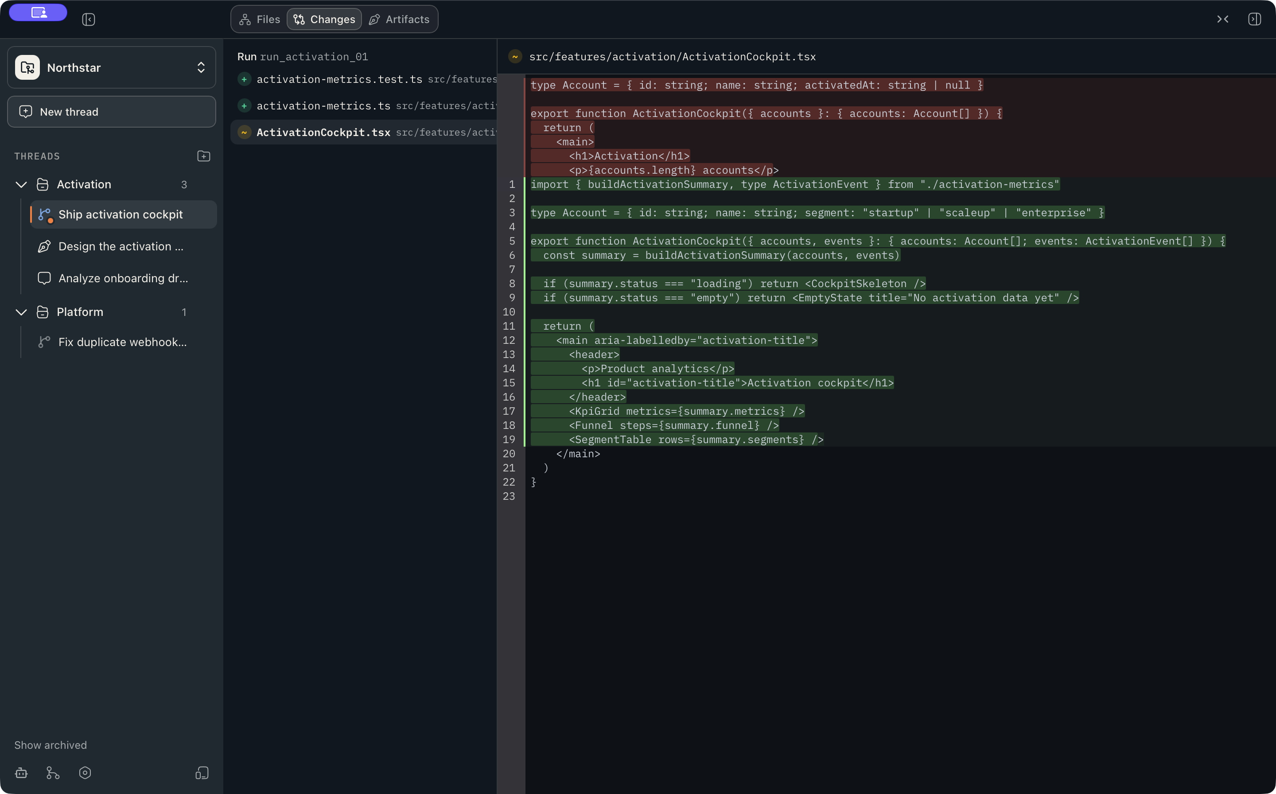
Task: Click the modified badge in the diff header
Action: [x=515, y=57]
